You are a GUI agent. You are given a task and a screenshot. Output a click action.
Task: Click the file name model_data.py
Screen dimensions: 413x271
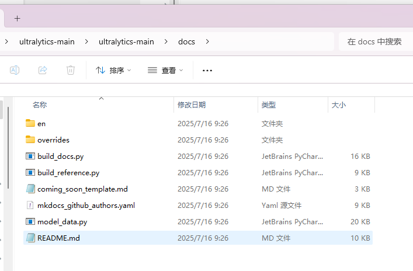(x=62, y=222)
